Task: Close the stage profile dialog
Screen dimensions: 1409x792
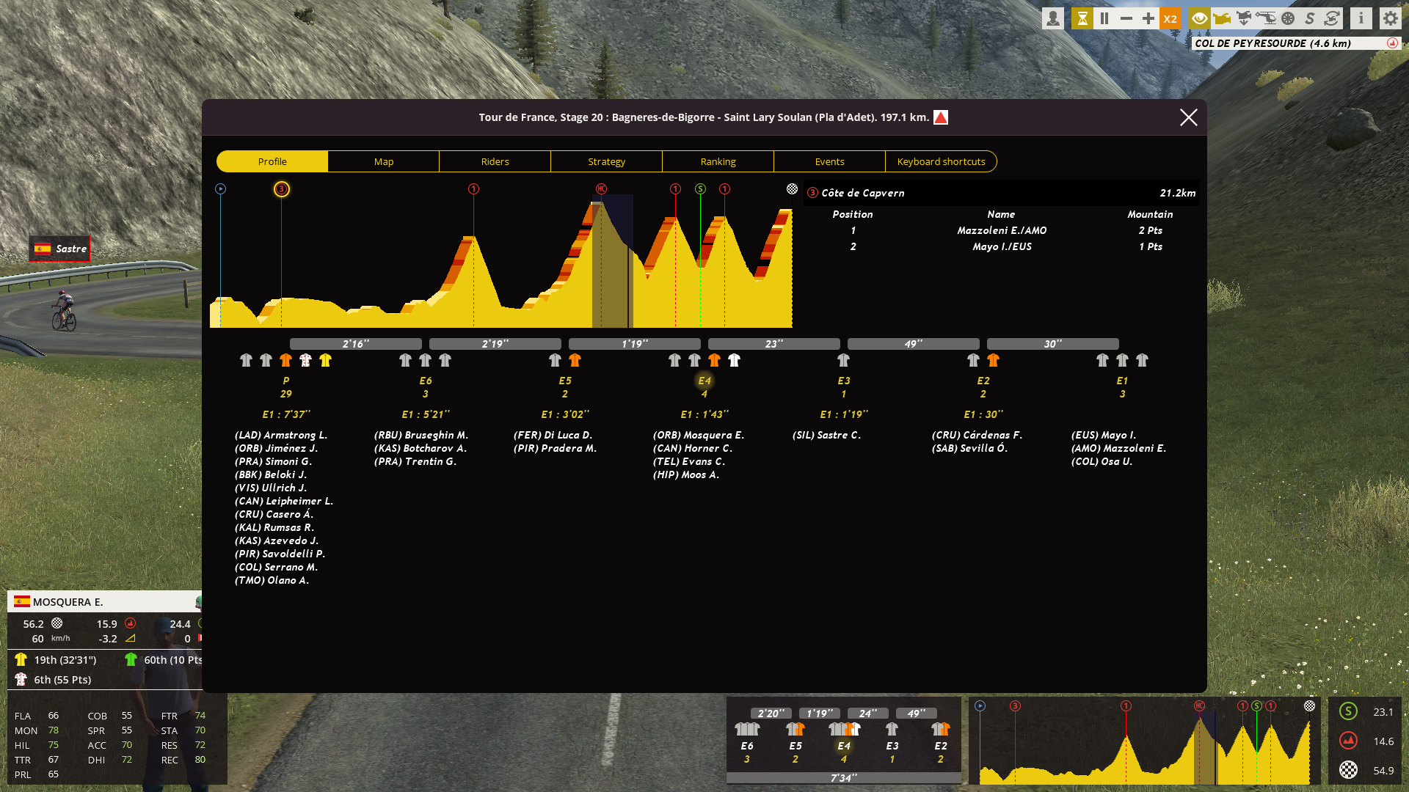Action: pyautogui.click(x=1189, y=117)
